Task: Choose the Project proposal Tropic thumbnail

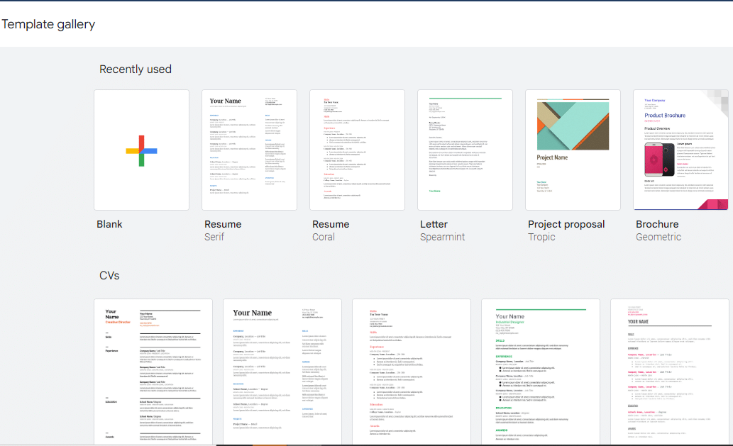Action: [x=573, y=150]
